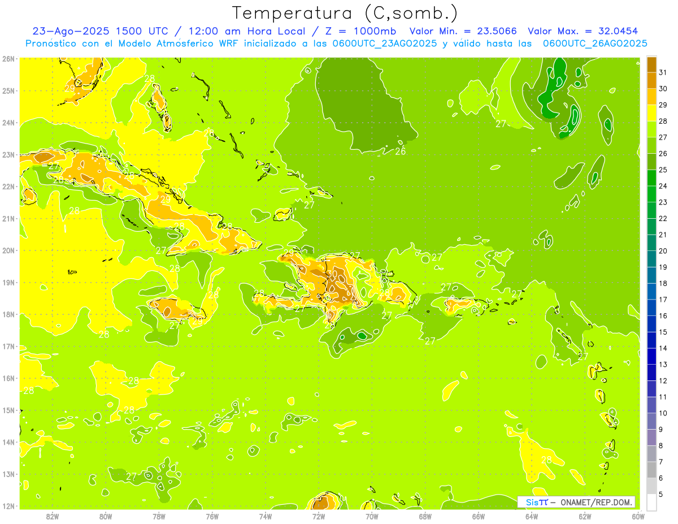Pick the amber swatch between 29 and 30
This screenshot has width=678, height=524.
(651, 97)
